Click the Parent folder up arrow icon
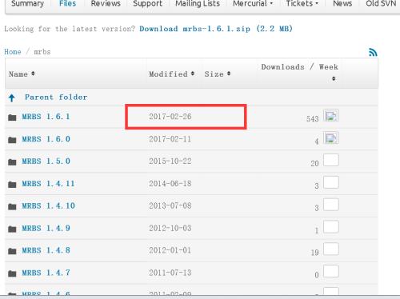 [11, 98]
